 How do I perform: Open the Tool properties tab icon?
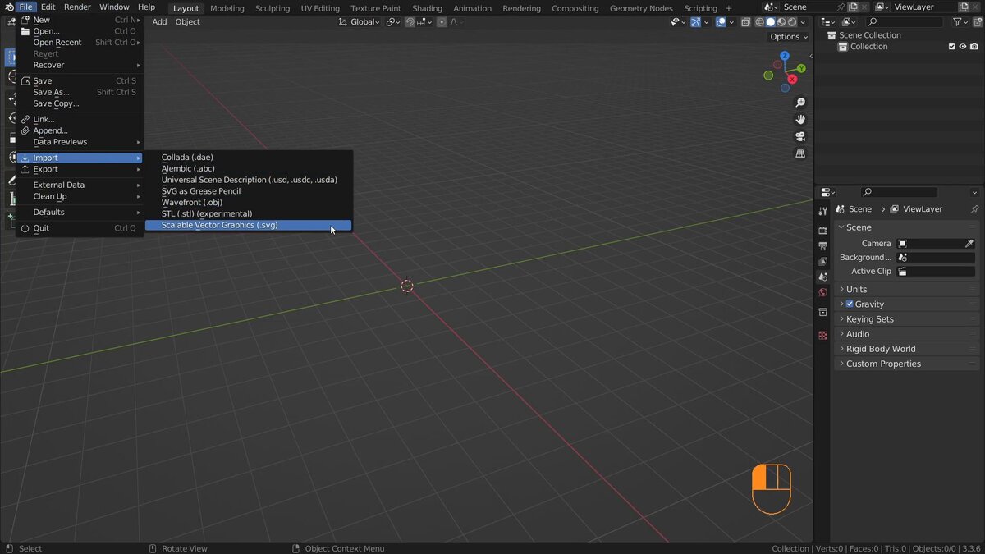[x=822, y=211]
